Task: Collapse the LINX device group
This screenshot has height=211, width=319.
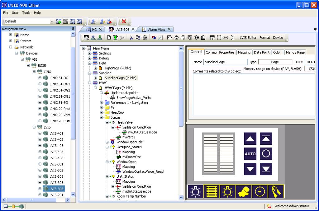Action: 34,72
